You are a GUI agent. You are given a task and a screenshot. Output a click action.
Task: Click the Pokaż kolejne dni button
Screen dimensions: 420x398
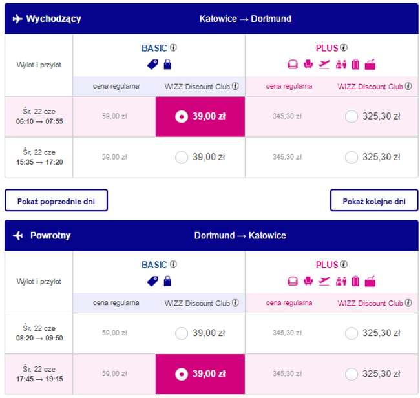[x=374, y=200]
